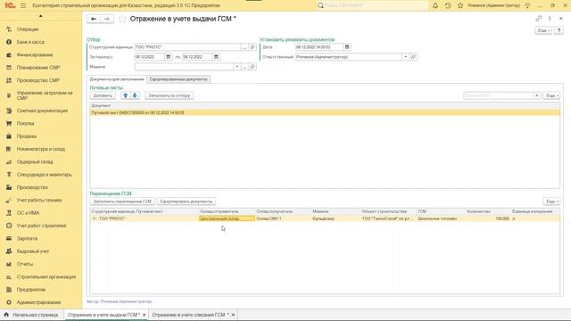
Task: Go back with the left arrow
Action: click(94, 19)
